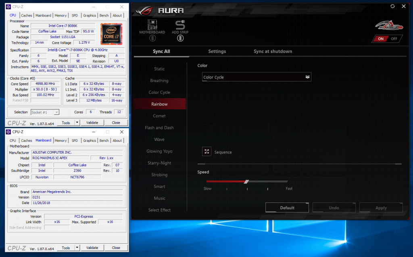The image size is (413, 257).
Task: Expand the Tools dropdown arrow in top CPU-Z
Action: 77,122
